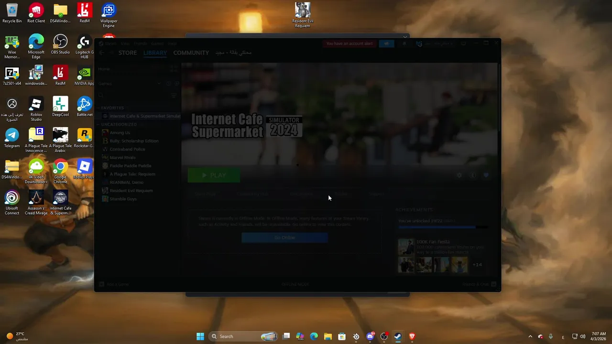612x344 pixels.
Task: Select Contraband Police in the library
Action: (127, 149)
